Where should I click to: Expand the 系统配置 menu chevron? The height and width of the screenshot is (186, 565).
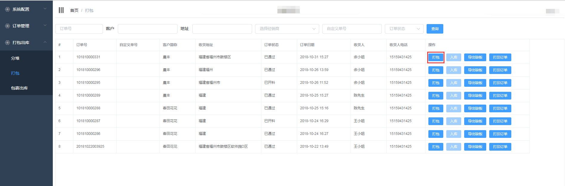click(x=45, y=9)
